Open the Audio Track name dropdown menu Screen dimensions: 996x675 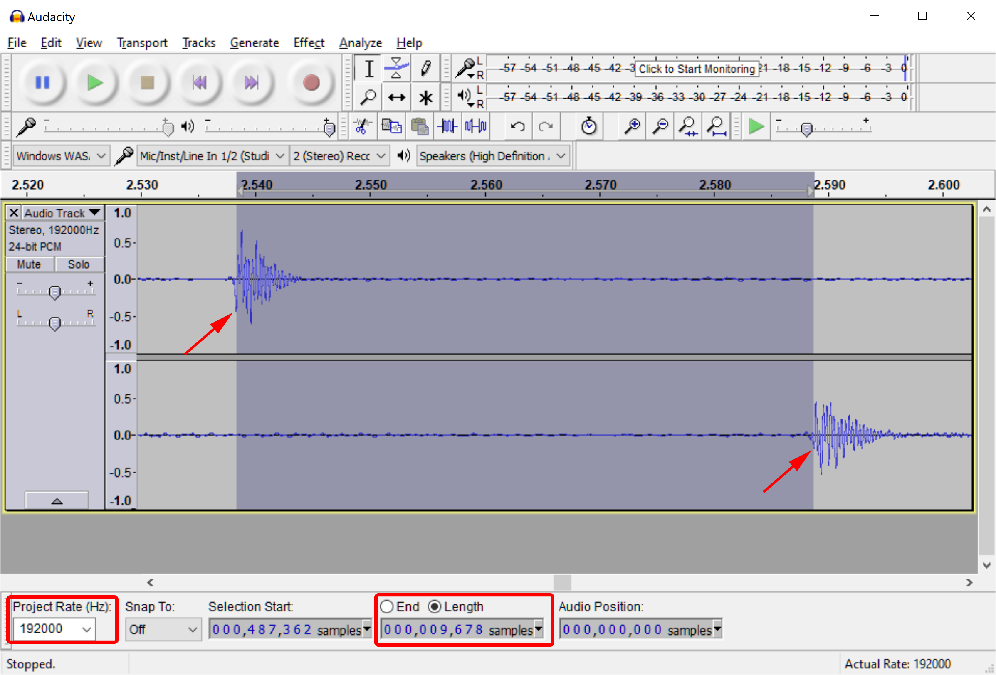click(62, 213)
